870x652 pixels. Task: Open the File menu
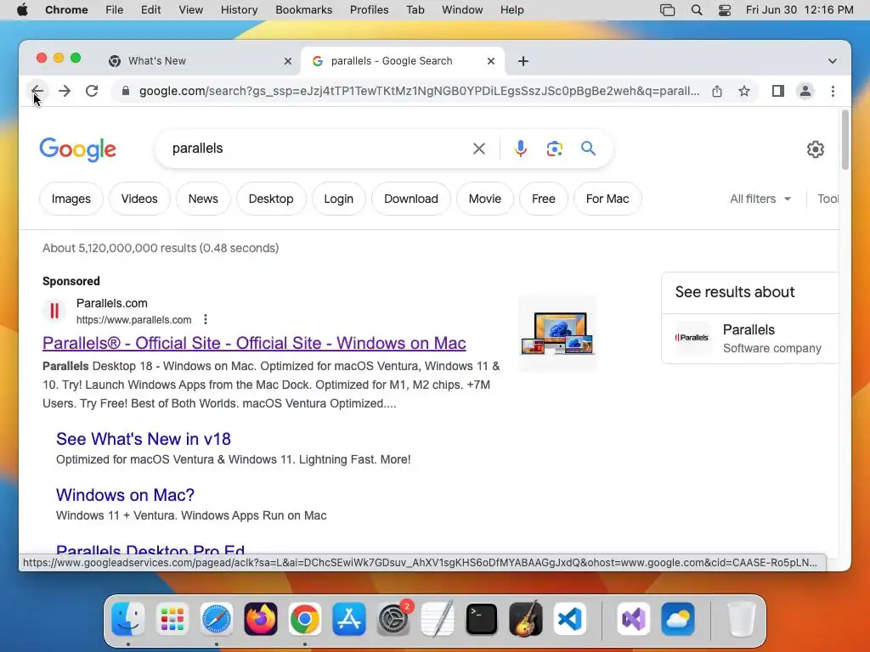115,10
